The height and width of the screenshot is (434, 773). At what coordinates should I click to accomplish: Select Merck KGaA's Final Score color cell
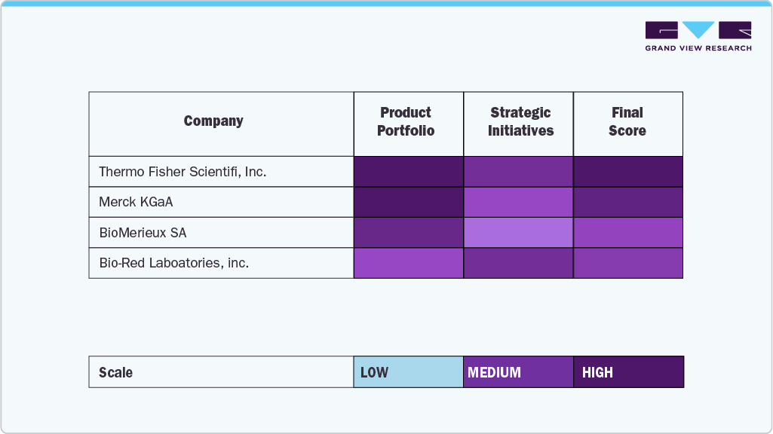(628, 202)
